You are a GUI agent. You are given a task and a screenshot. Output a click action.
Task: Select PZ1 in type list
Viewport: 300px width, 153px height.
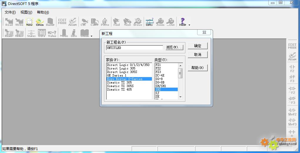click(166, 65)
